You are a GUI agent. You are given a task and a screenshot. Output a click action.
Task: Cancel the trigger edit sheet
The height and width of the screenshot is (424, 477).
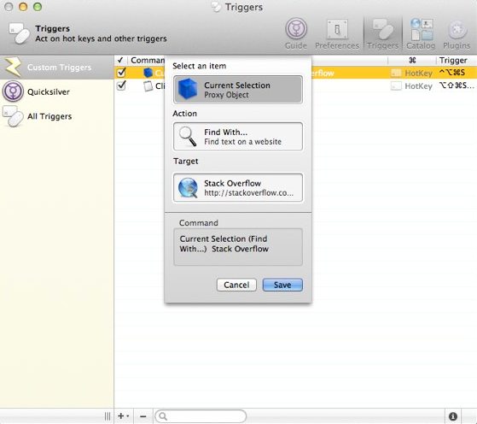236,285
